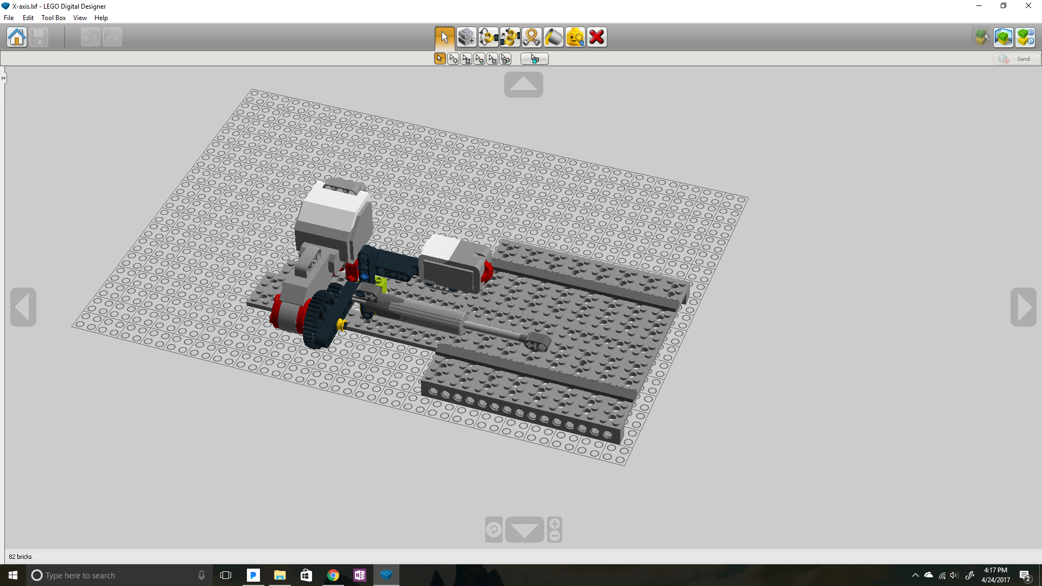This screenshot has width=1042, height=586.
Task: Open Google Chrome from the taskbar
Action: [x=333, y=575]
